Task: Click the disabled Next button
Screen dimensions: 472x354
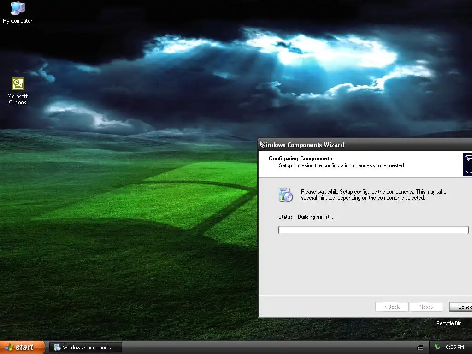Action: 426,307
